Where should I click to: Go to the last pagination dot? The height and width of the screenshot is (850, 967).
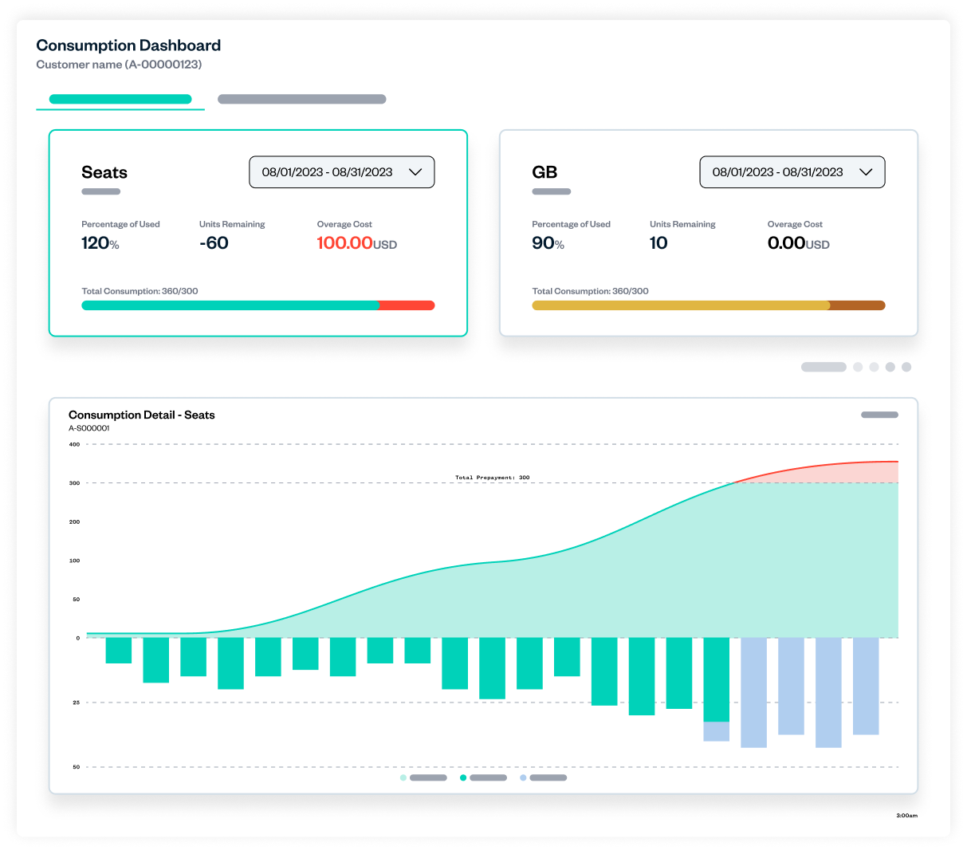[906, 367]
